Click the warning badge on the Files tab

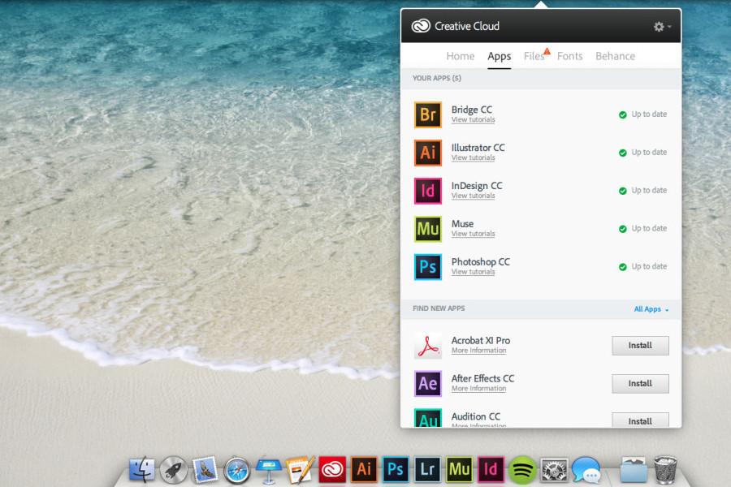click(x=547, y=51)
